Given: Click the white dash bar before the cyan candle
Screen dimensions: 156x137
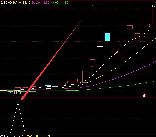Looking at the screenshot, I should click(x=100, y=46).
